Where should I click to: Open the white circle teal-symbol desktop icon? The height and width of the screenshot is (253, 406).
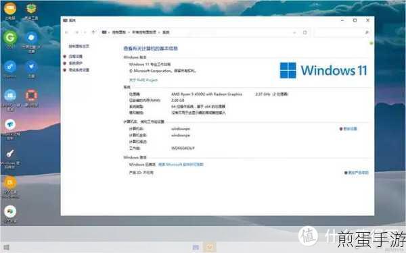[10, 125]
